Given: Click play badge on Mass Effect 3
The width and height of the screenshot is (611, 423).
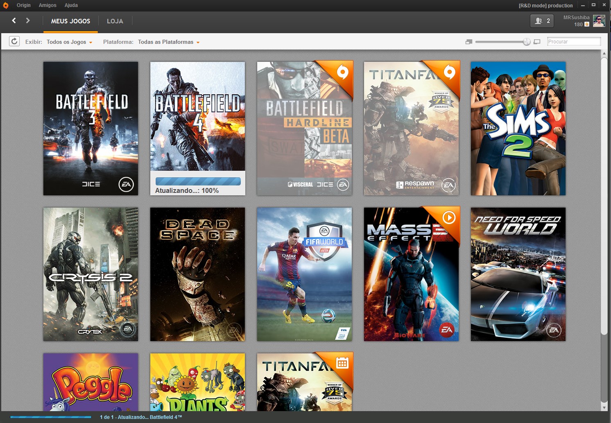Looking at the screenshot, I should point(449,217).
